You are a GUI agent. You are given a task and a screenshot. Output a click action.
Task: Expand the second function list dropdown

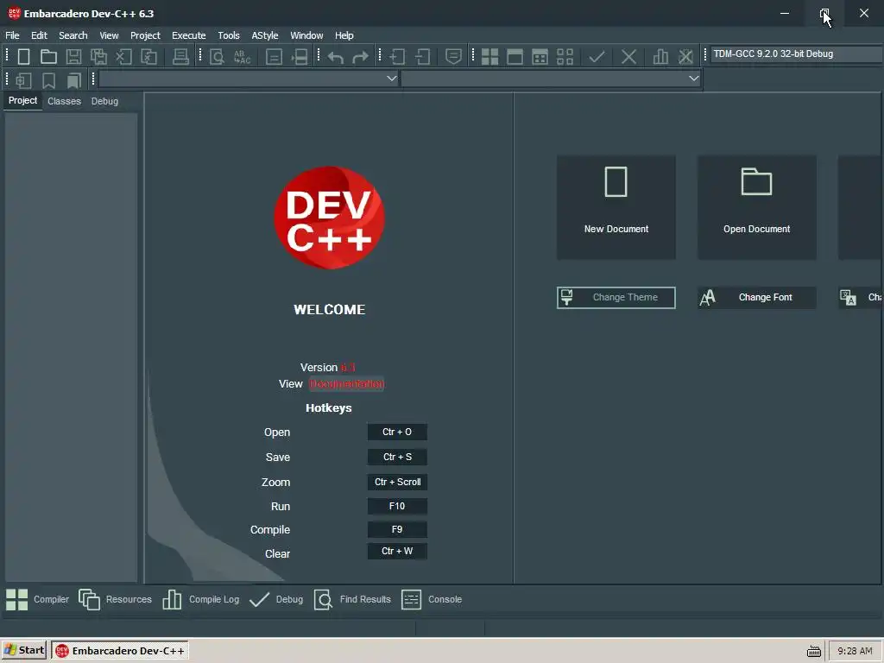[x=693, y=79]
